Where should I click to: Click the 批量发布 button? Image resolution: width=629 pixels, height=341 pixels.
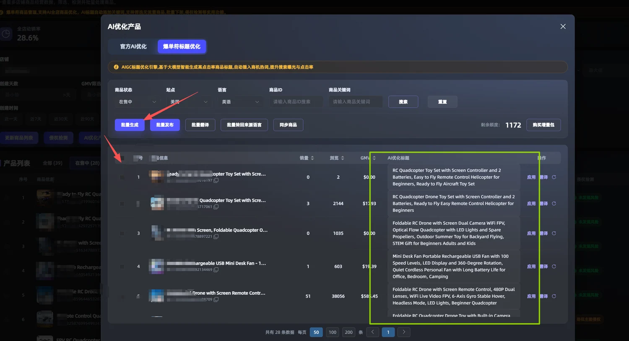click(165, 125)
